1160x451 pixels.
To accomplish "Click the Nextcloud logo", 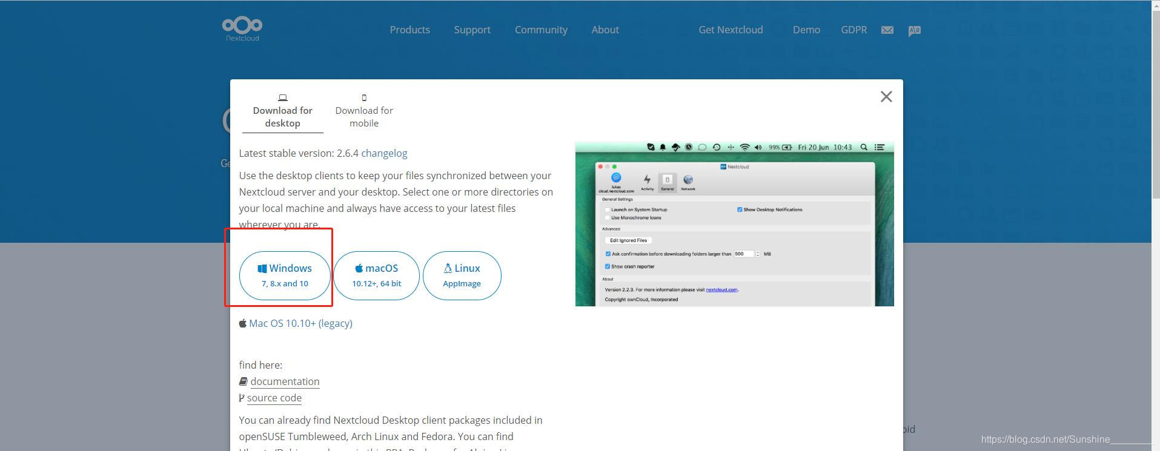I will tap(242, 29).
